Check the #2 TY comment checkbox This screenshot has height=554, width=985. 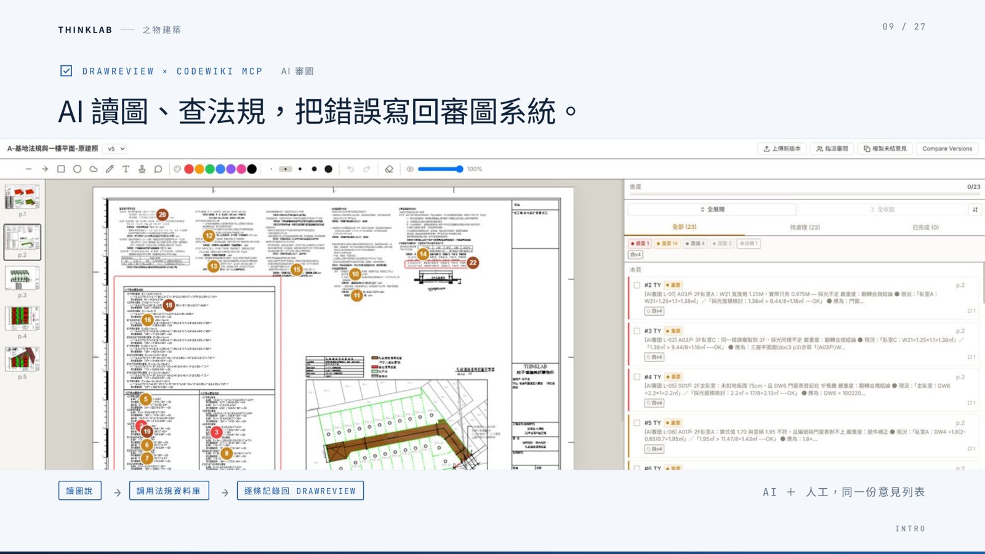tap(637, 285)
